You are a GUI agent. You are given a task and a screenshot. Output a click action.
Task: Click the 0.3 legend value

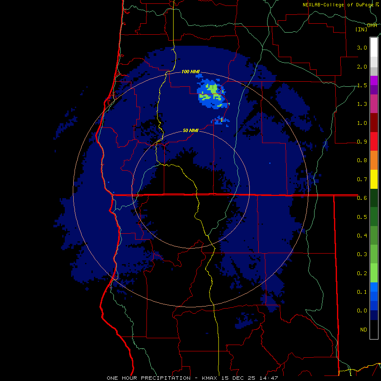[x=362, y=254]
